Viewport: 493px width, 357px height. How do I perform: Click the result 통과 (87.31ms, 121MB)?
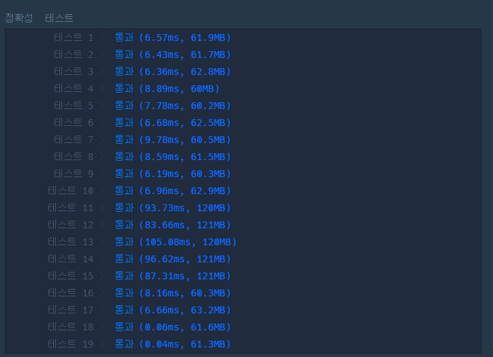coord(173,275)
